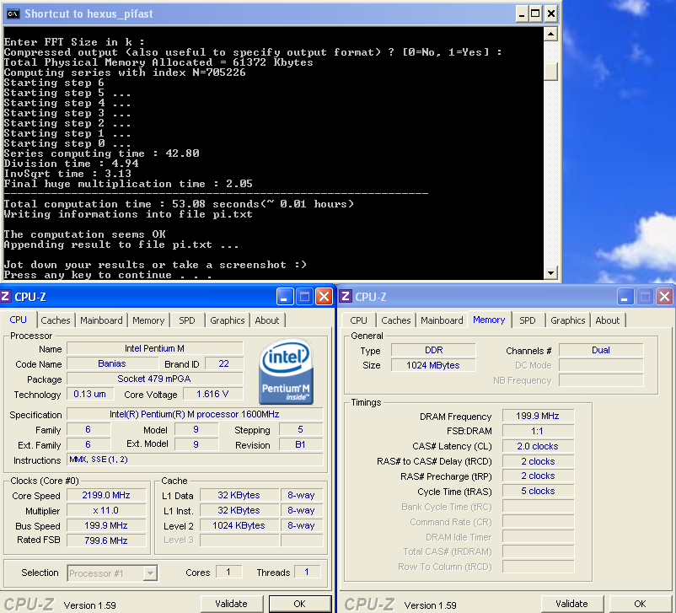
Task: Open the SPD tab in left CPU-Z
Action: [186, 320]
